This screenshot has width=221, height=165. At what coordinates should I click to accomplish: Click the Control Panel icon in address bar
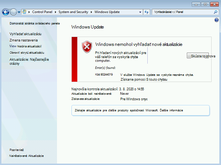24,12
